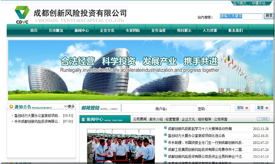Click bullet icon beside 市长助理 news item

tap(165, 142)
